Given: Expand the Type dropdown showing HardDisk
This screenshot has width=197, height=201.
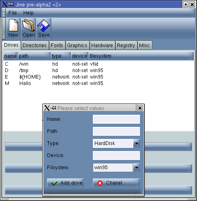Looking at the screenshot, I should [136, 143].
